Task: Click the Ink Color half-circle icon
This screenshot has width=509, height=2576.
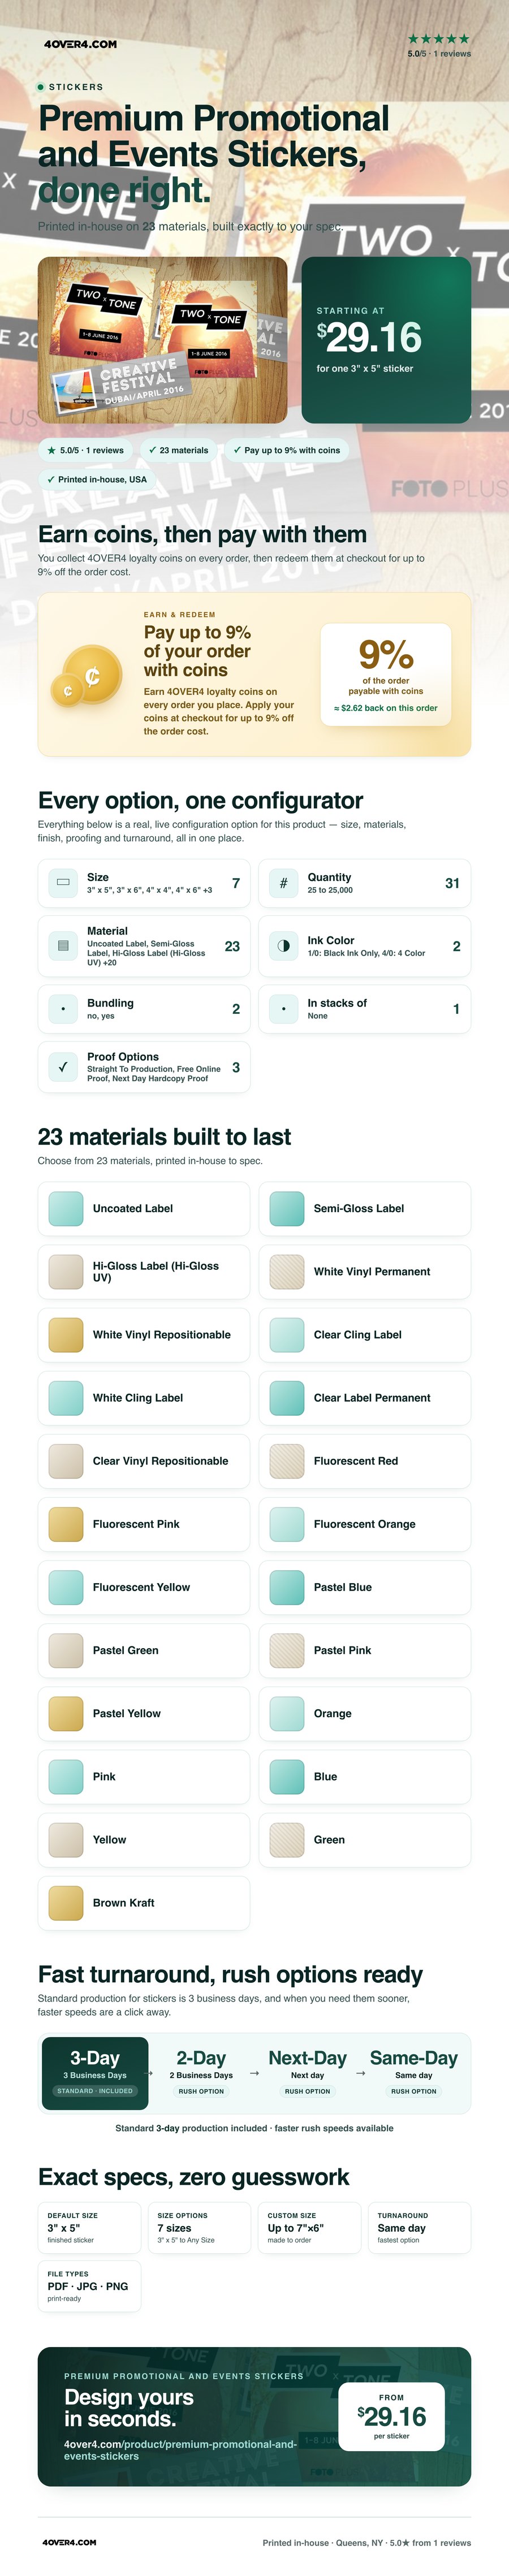Action: (283, 946)
